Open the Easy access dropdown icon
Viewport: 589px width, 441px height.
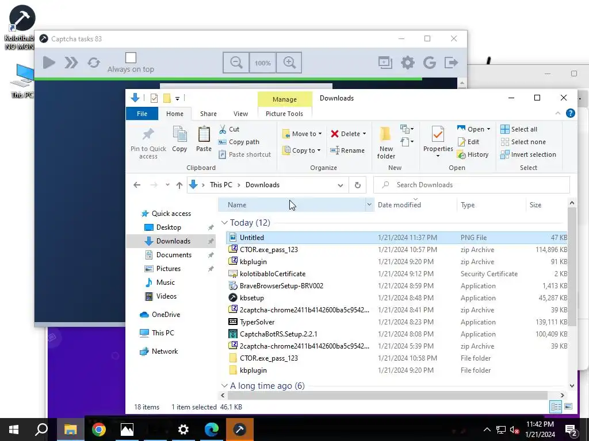click(407, 142)
